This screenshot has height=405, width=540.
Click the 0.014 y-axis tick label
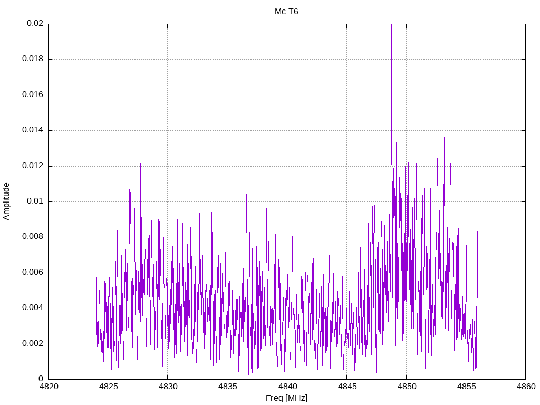[33, 130]
